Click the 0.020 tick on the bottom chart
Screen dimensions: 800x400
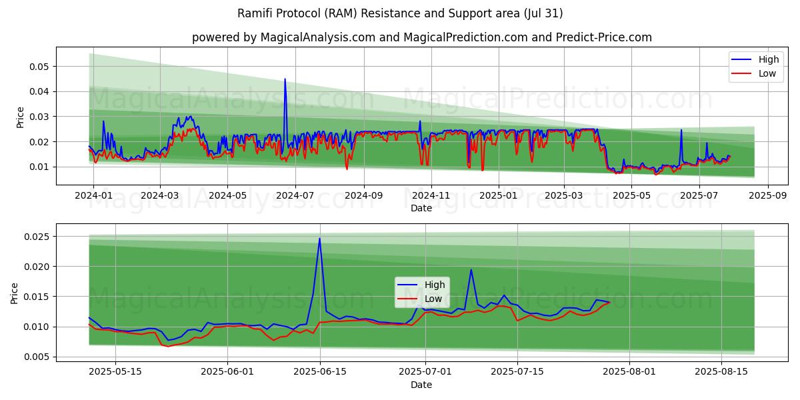[37, 266]
